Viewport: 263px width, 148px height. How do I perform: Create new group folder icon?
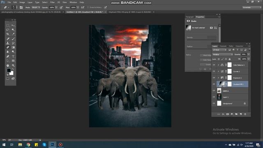tap(236, 114)
